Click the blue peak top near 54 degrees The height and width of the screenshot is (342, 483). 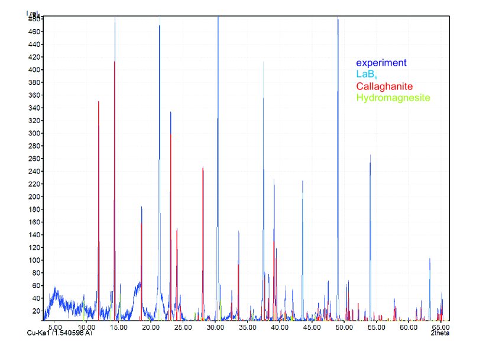click(370, 157)
